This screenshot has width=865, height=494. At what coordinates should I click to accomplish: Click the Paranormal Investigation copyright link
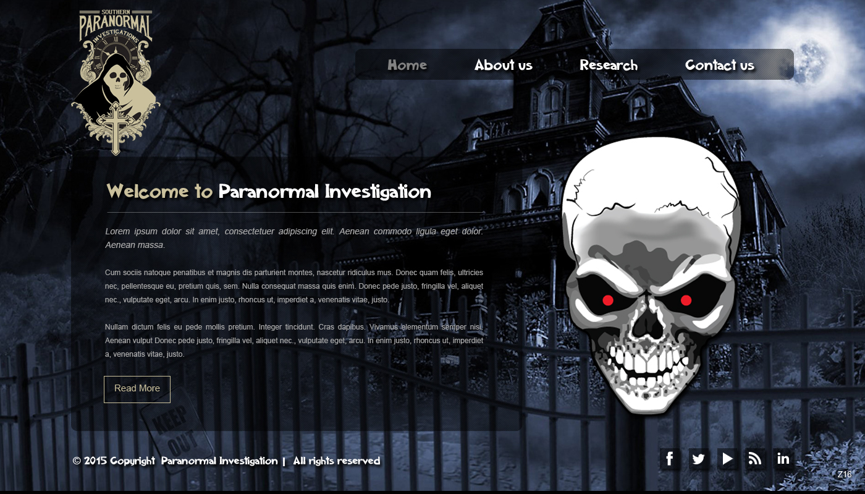tap(219, 461)
